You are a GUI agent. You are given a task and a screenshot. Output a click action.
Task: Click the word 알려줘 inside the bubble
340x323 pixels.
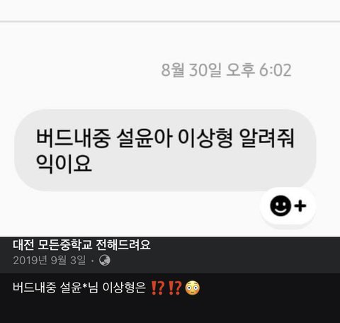(267, 139)
